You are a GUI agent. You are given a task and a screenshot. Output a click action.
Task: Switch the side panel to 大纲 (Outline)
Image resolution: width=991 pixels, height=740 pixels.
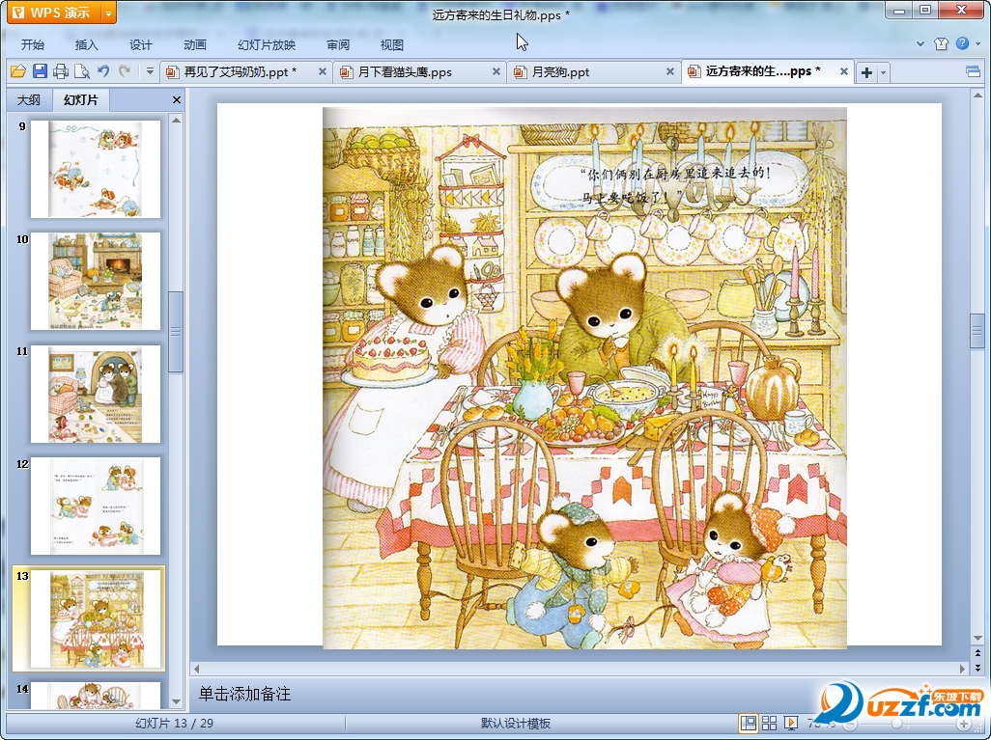[x=29, y=100]
